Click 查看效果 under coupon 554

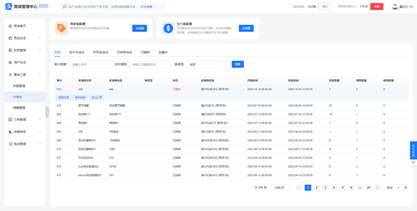coord(64,98)
